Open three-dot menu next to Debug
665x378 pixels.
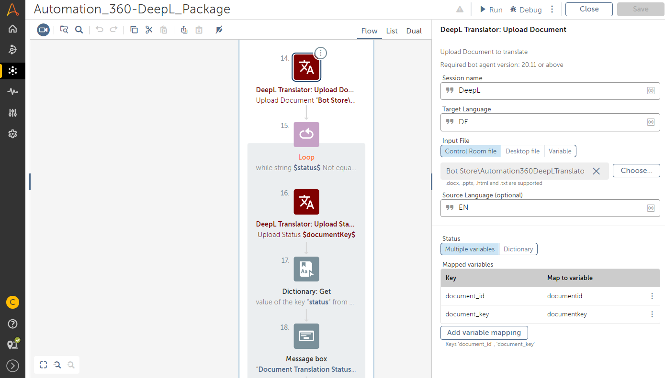pyautogui.click(x=552, y=10)
